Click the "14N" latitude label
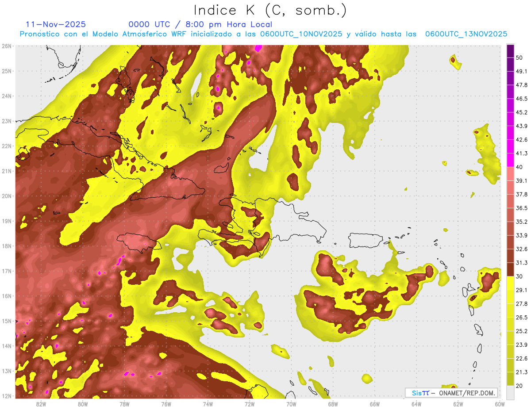 (7, 346)
